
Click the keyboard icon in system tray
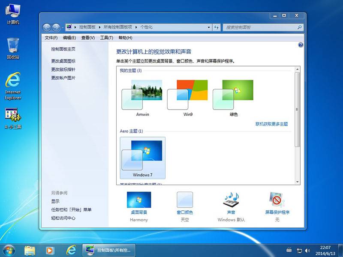click(289, 250)
